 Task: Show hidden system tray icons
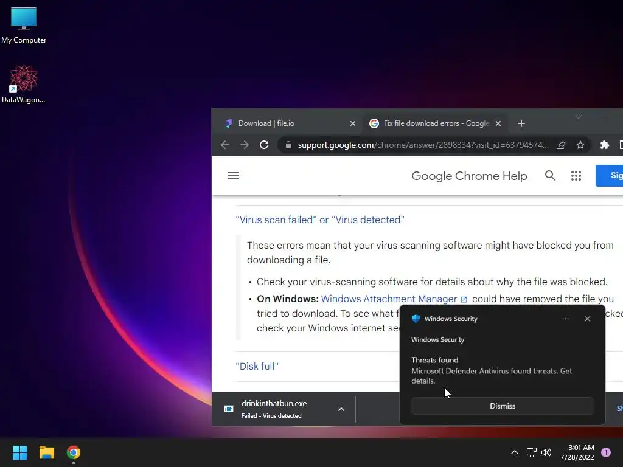tap(515, 452)
